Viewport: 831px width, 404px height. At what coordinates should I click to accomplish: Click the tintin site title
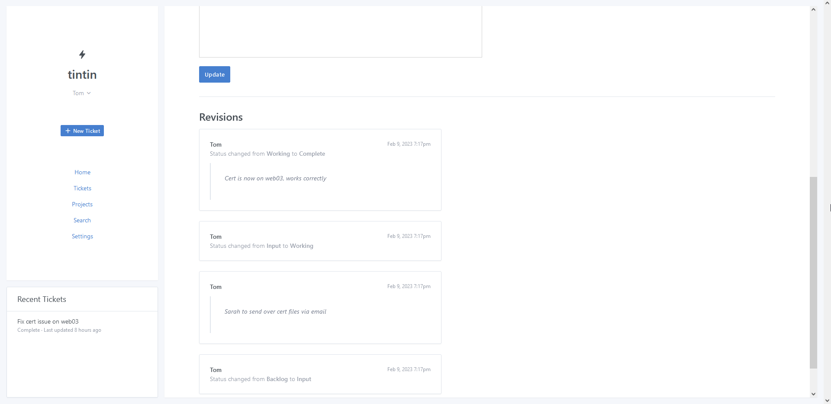point(82,75)
